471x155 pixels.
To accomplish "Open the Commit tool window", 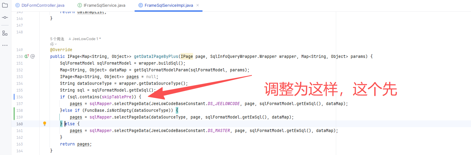I will tap(5, 17).
